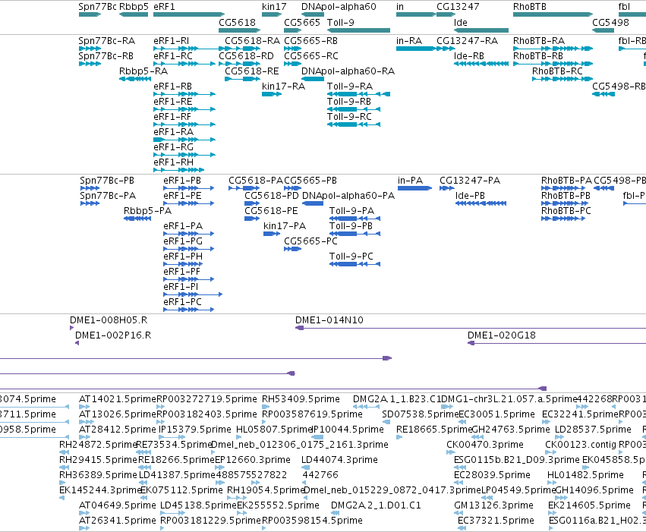Viewport: 646px width, 532px height.
Task: Click transcript Spn77Bc-RA
Action: pyautogui.click(x=107, y=41)
